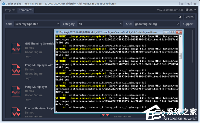Viewport: 200px width, 123px height.
Task: Open the GUI Theming Override asset title
Action: pyautogui.click(x=39, y=43)
